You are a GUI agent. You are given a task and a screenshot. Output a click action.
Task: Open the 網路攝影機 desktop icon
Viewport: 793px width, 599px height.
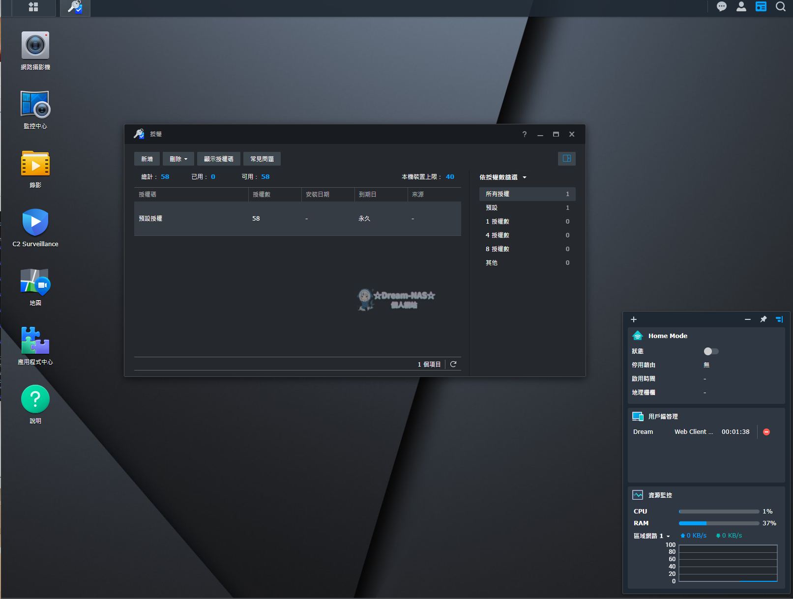pos(35,45)
